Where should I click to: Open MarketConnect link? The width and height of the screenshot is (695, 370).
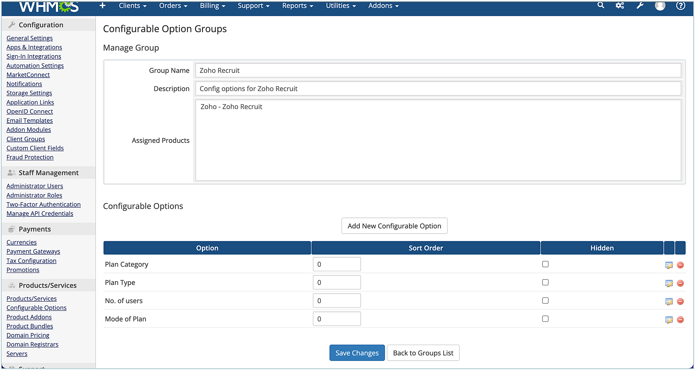point(28,75)
